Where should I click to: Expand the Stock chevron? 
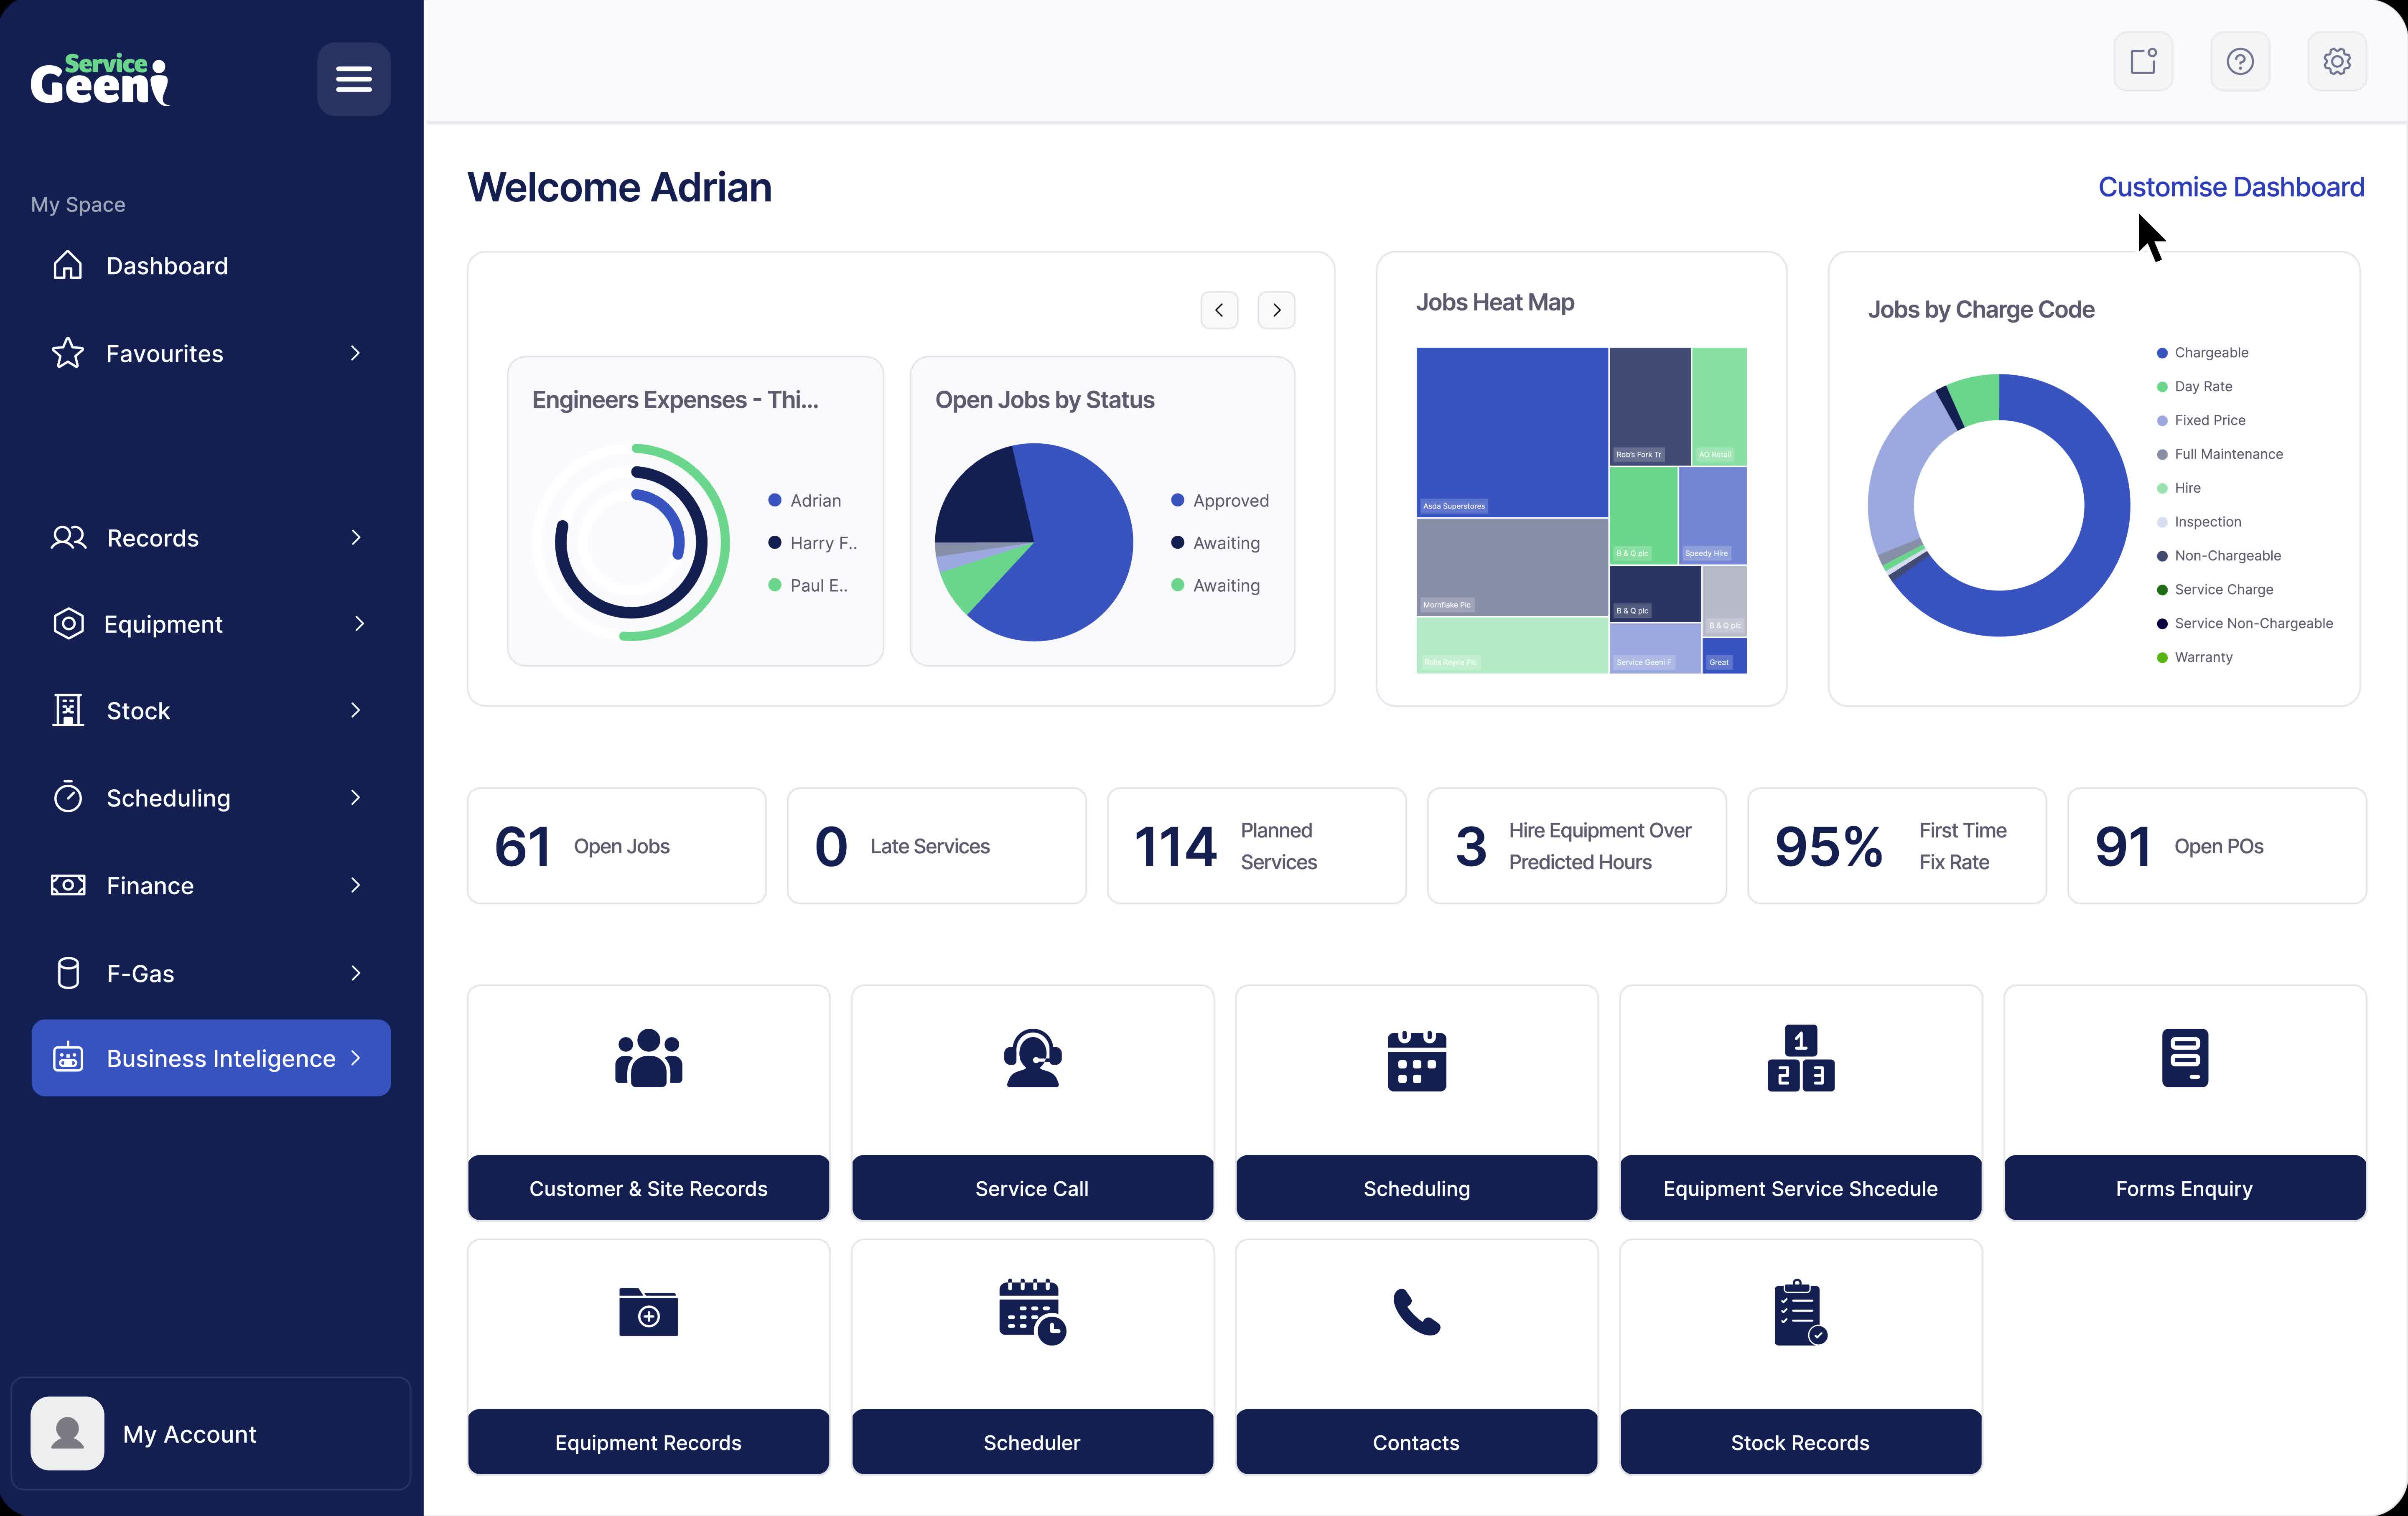coord(355,710)
